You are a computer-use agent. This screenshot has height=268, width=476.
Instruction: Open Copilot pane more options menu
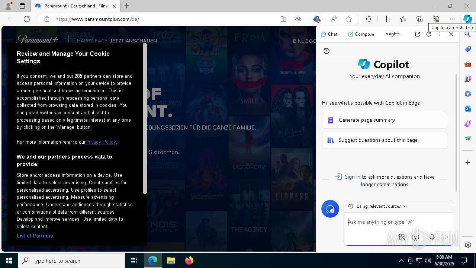click(440, 34)
